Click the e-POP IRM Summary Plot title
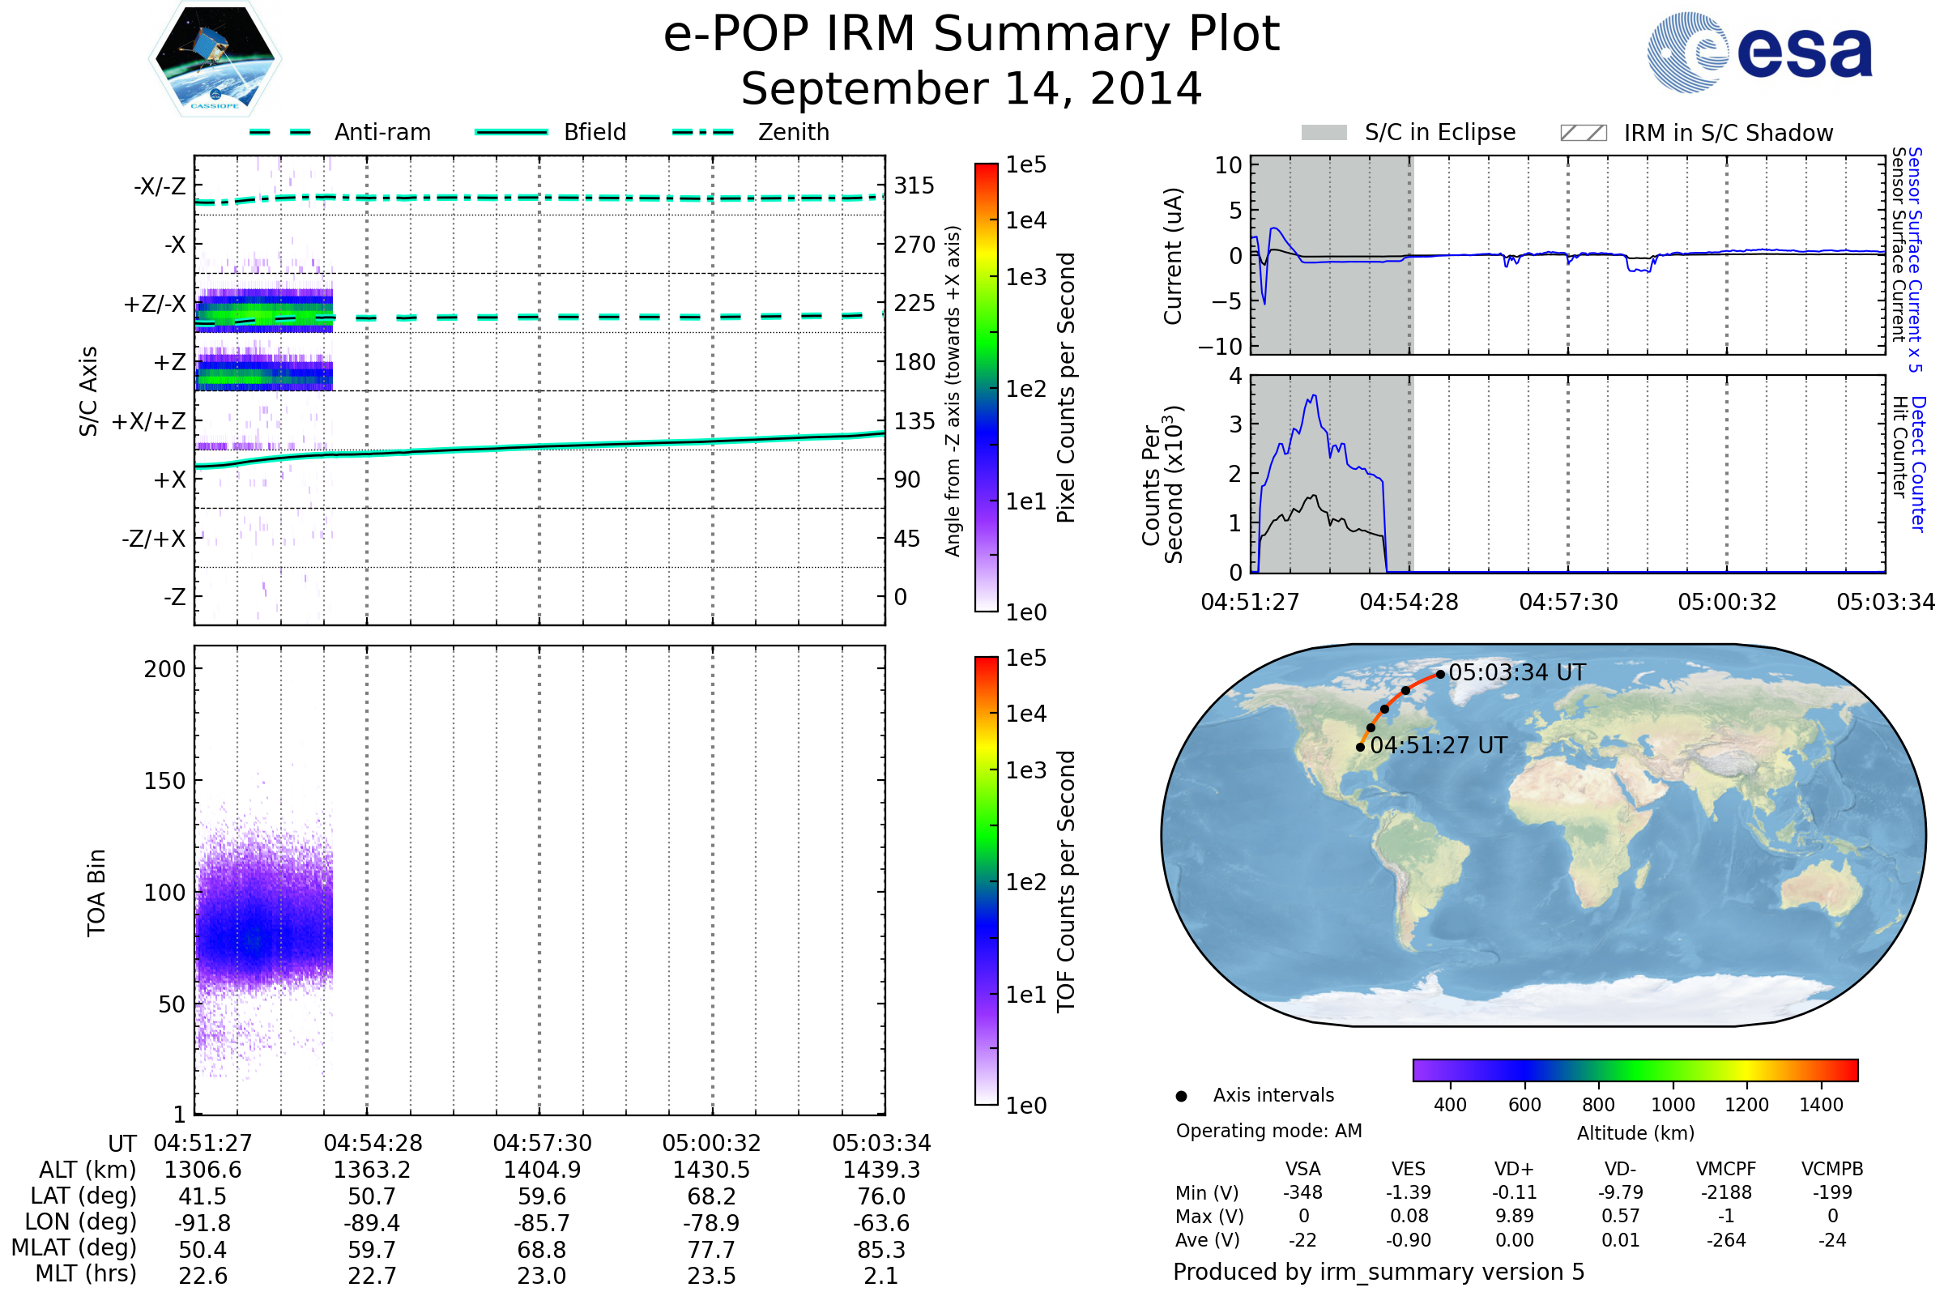Image resolution: width=1944 pixels, height=1296 pixels. coord(971,35)
